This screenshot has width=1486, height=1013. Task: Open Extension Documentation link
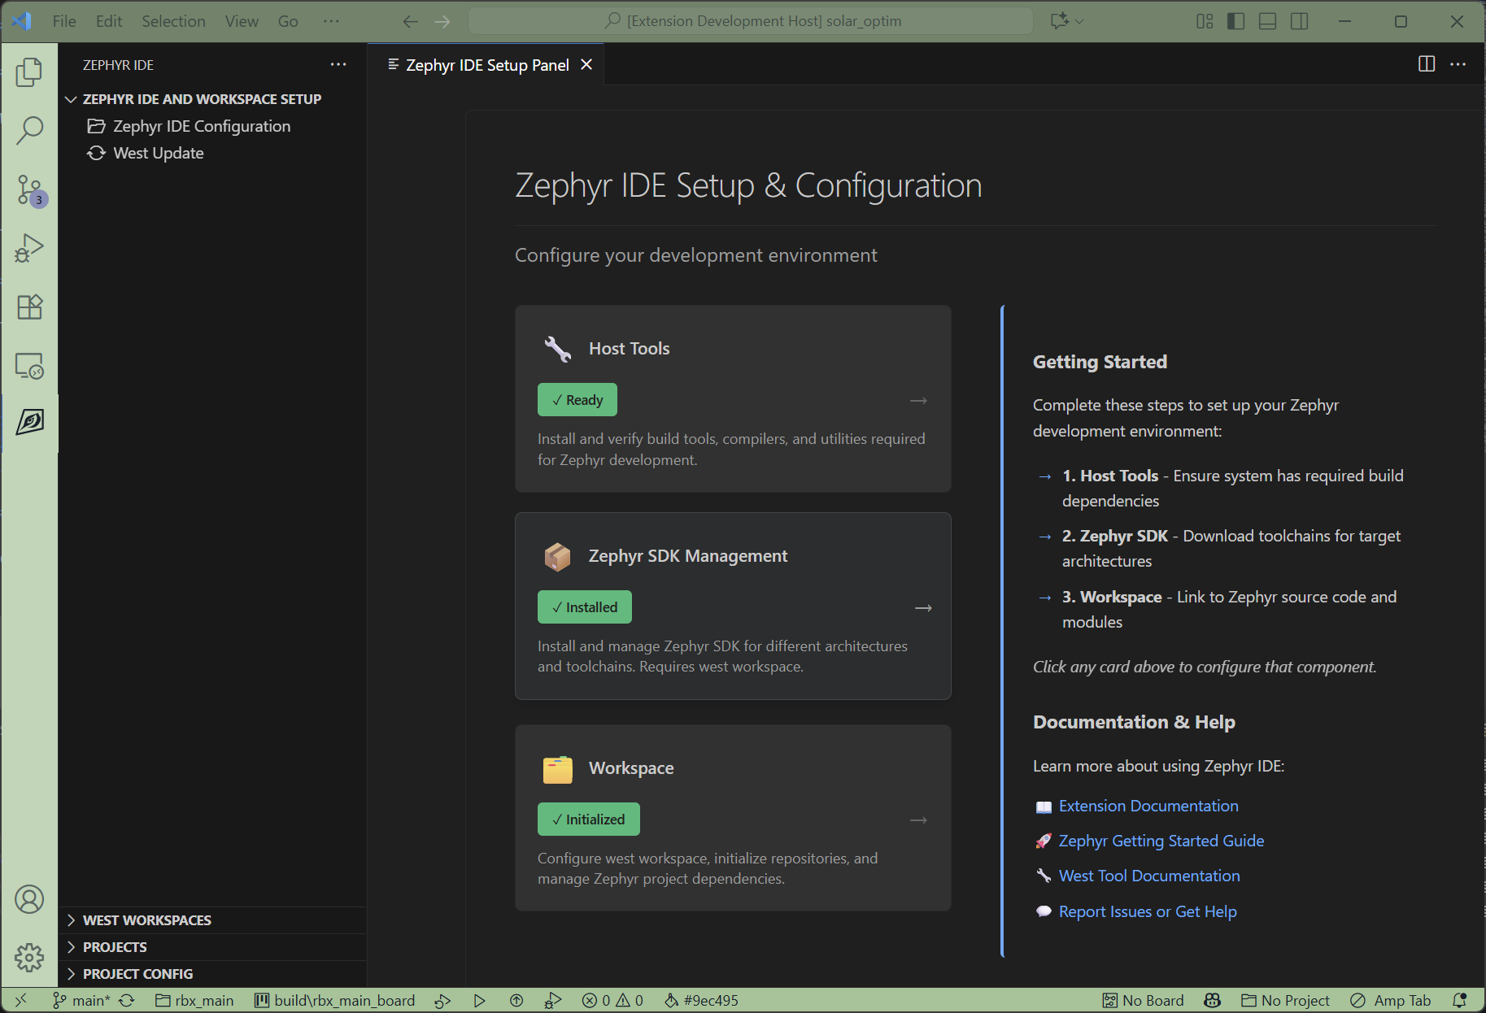click(1148, 806)
